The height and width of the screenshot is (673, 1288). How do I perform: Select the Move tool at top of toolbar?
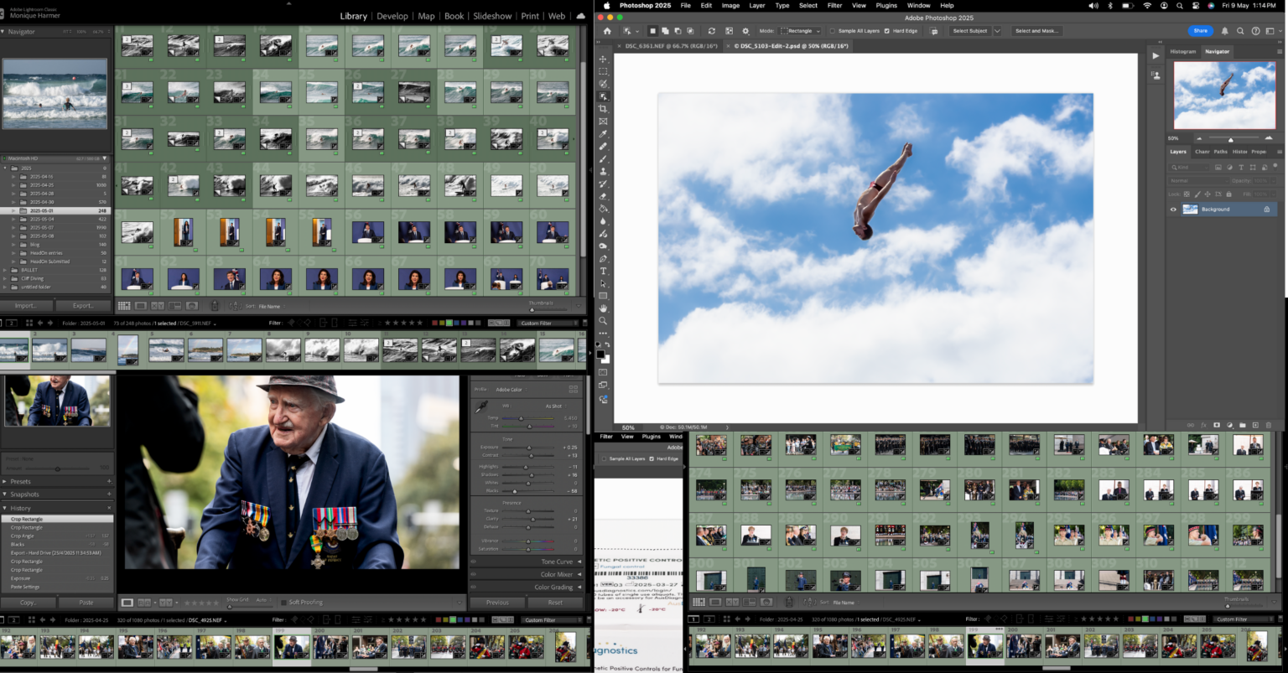click(603, 60)
